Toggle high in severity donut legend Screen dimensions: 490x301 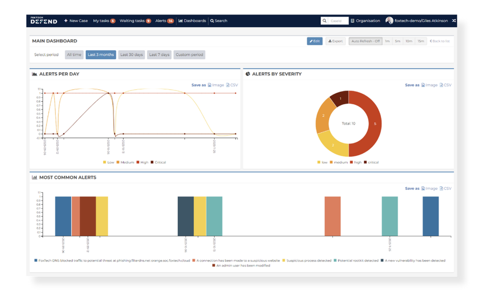356,163
